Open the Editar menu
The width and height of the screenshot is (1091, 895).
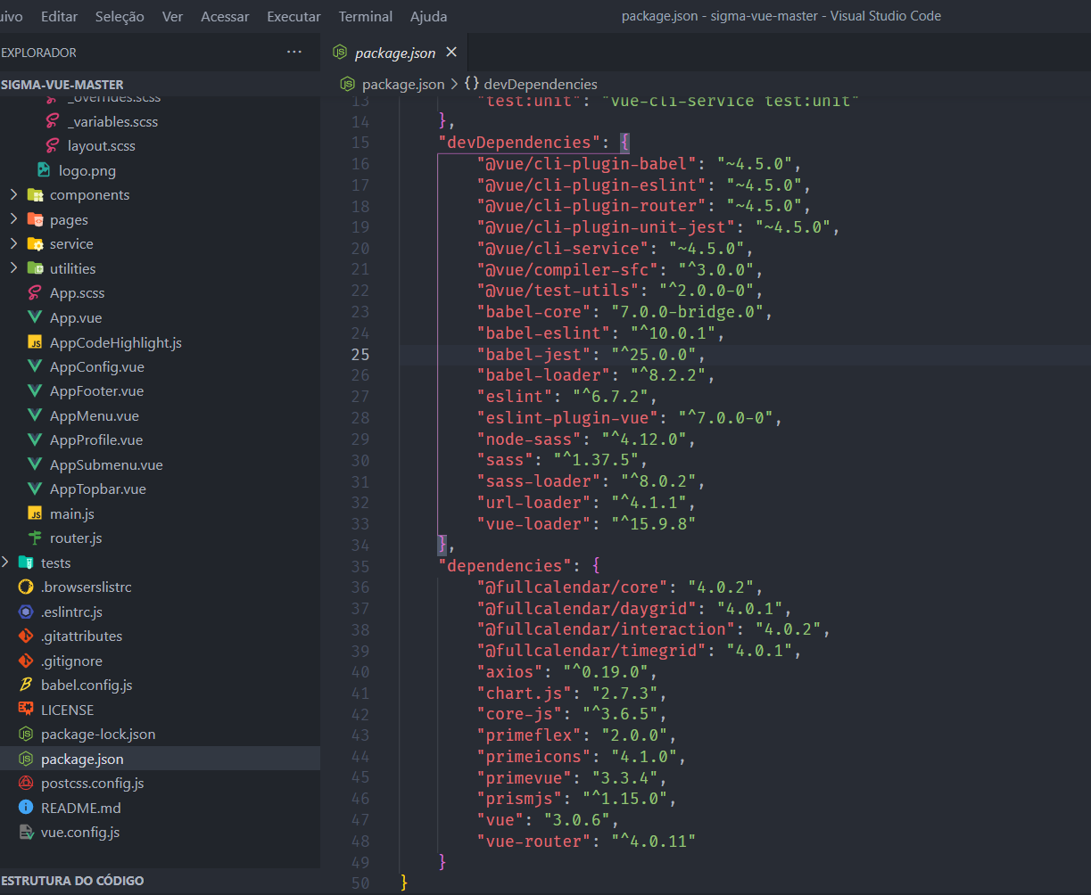point(59,16)
